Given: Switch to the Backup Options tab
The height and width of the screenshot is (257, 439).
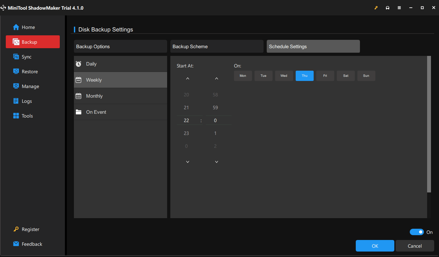Looking at the screenshot, I should click(120, 46).
